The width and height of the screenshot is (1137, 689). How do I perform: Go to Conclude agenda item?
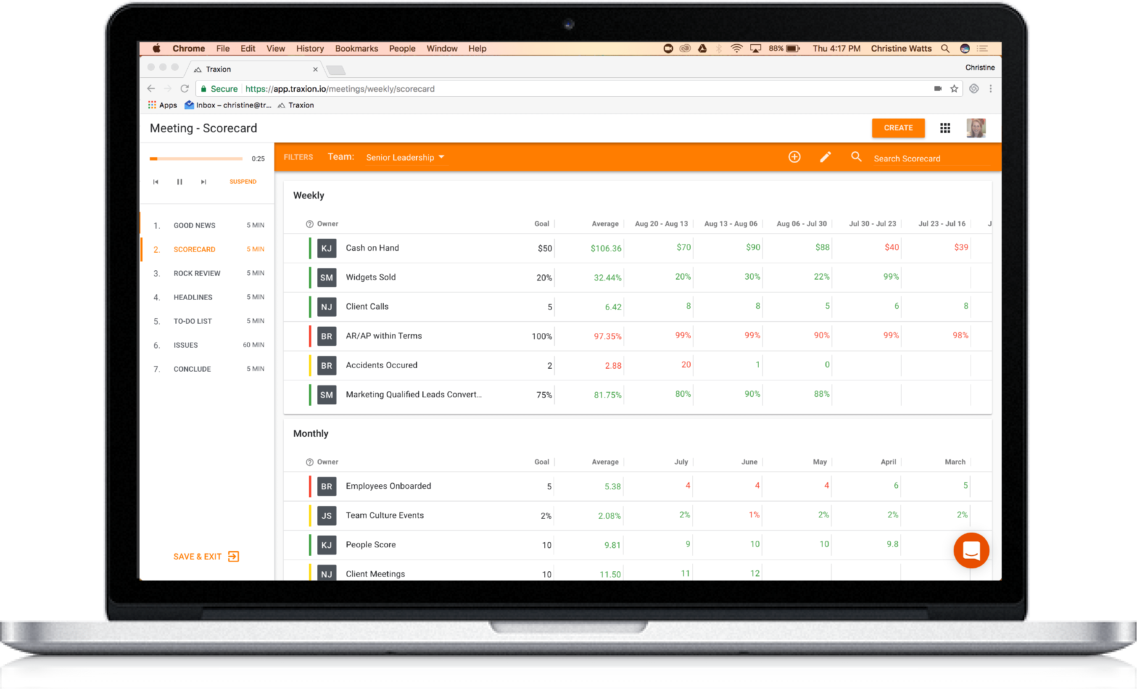[208, 369]
